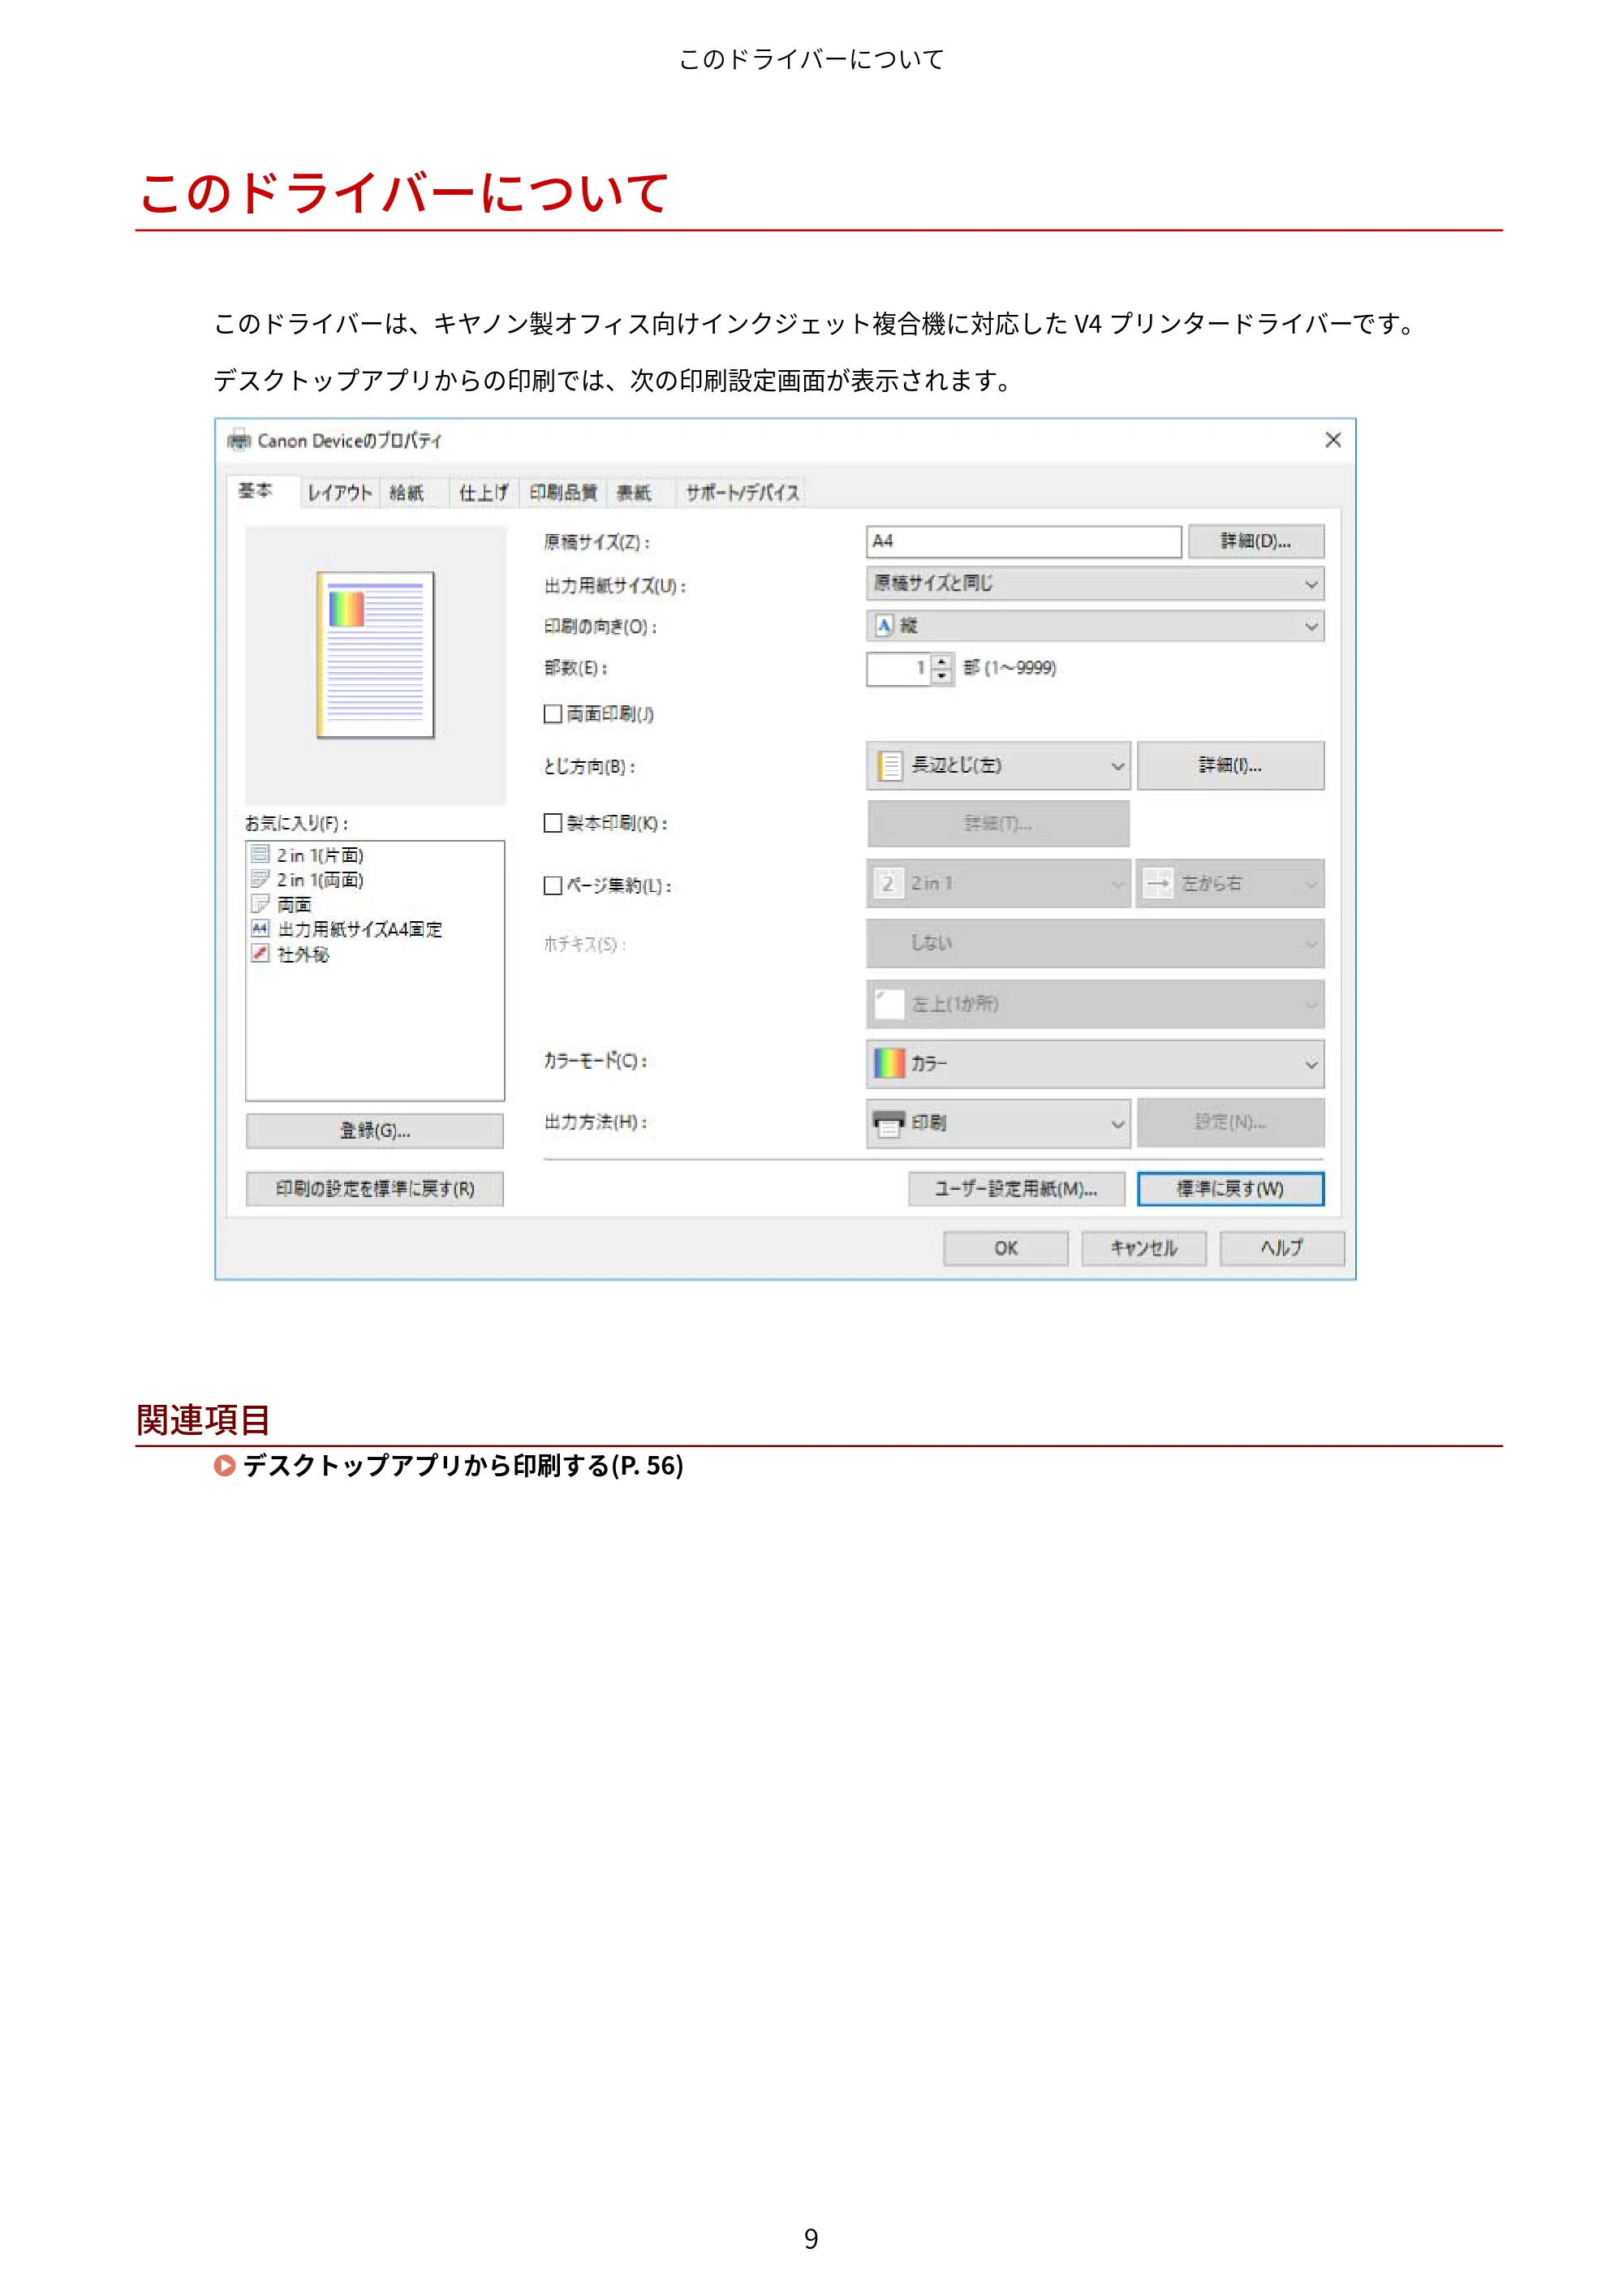Expand the 出力方法 dropdown showing 印刷
Viewport: 1623px width, 2296px height.
(998, 1123)
